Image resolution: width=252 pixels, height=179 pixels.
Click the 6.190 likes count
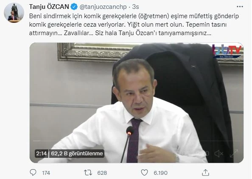160,173
